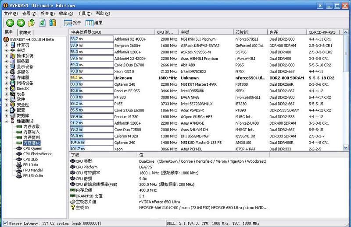Click the 操作系统 operating system icon
The image size is (351, 227).
point(13,56)
